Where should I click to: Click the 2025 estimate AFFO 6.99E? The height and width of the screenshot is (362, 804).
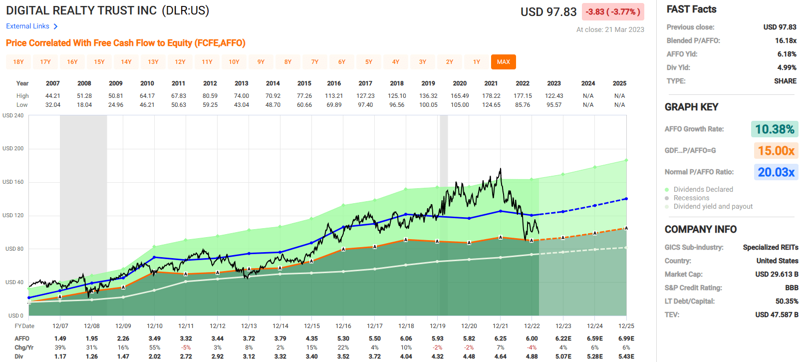coord(626,339)
